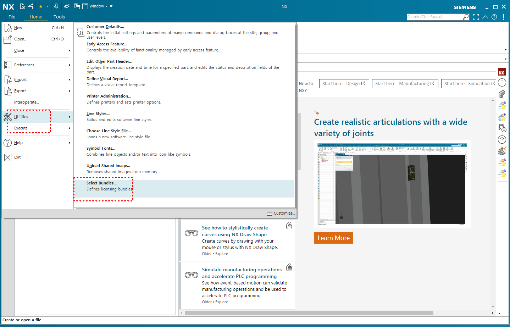
Task: Open Early Access Feature...
Action: [x=184, y=47]
